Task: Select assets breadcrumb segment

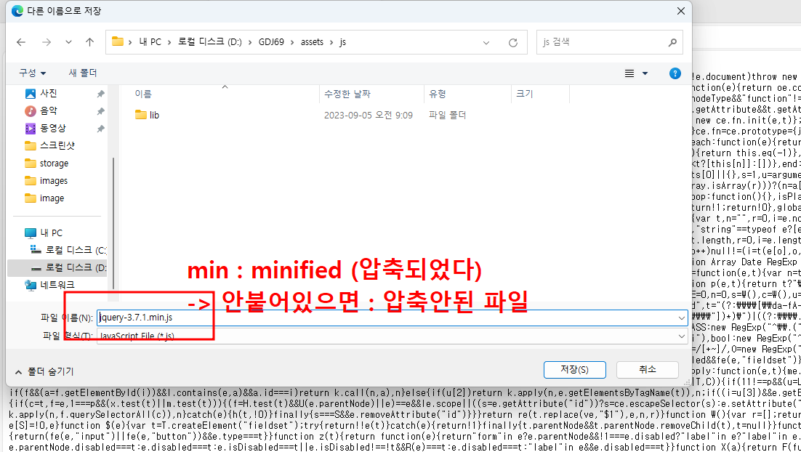Action: [x=312, y=42]
